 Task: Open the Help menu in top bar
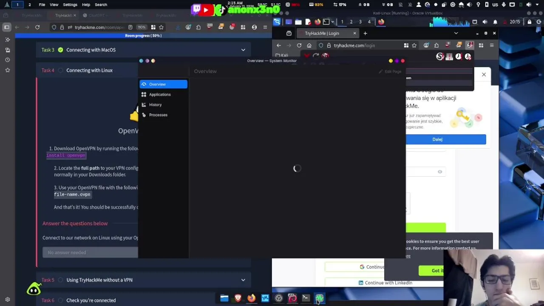click(86, 5)
